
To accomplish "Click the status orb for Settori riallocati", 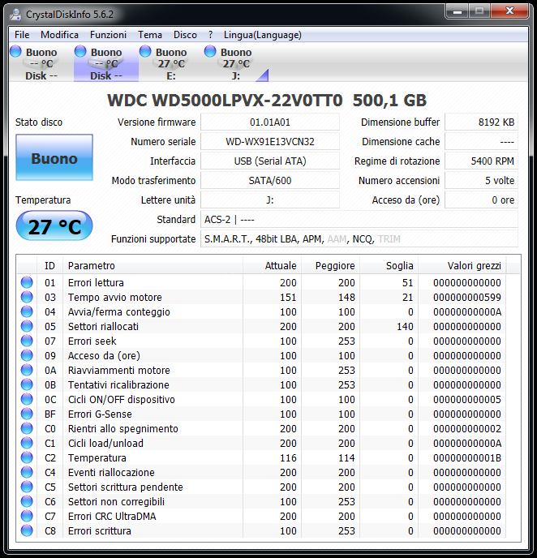I will pos(27,326).
